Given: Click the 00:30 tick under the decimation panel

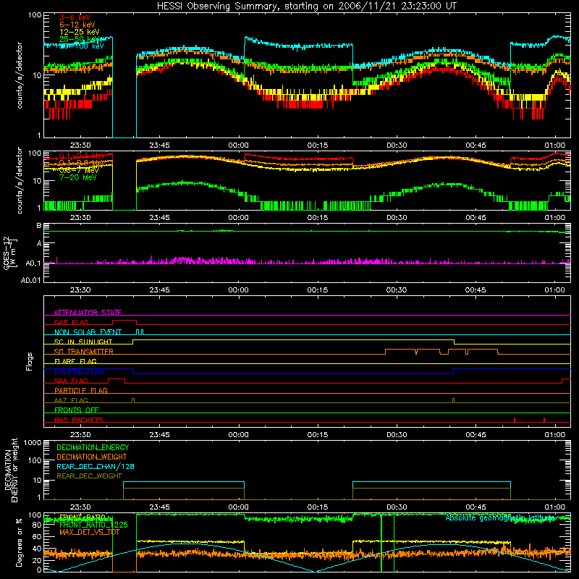Looking at the screenshot, I should coord(397,507).
